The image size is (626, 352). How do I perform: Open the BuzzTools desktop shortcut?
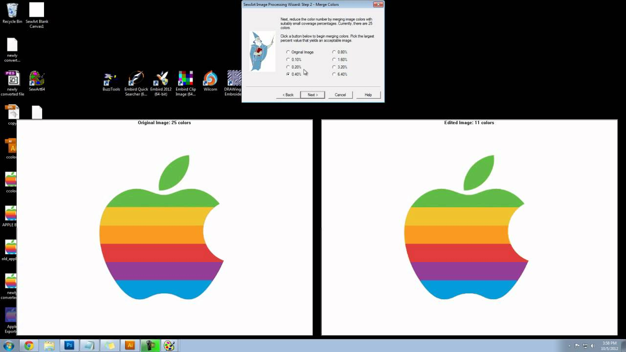(111, 79)
